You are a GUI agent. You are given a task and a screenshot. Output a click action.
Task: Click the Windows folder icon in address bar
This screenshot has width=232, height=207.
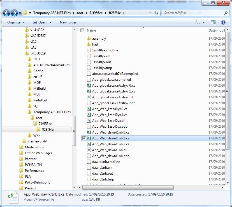pos(25,13)
